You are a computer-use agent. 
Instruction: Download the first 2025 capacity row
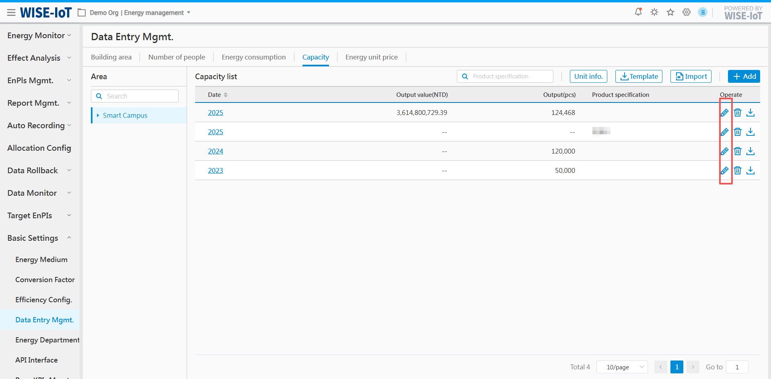(x=750, y=113)
